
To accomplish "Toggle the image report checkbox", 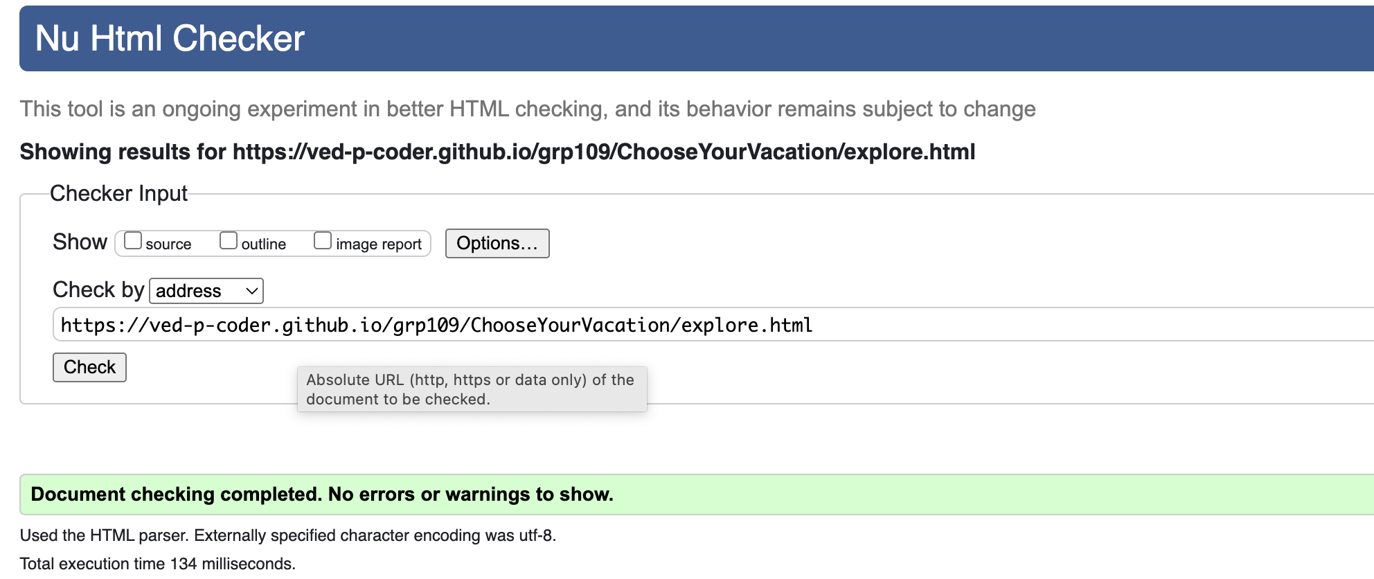I will (x=323, y=241).
